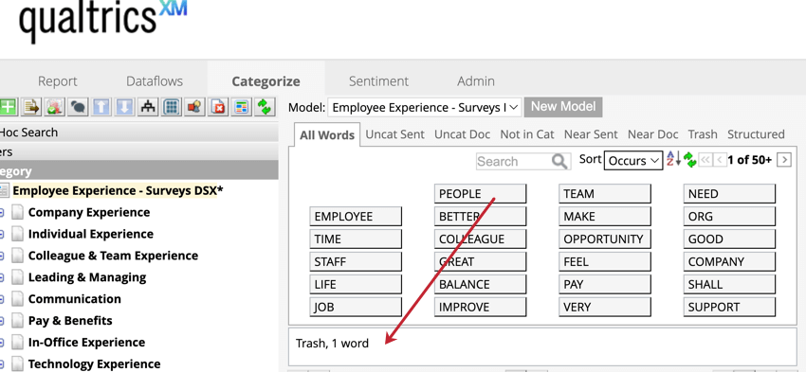Click the page icon beside Leading & Managing
The width and height of the screenshot is (806, 372).
click(18, 277)
